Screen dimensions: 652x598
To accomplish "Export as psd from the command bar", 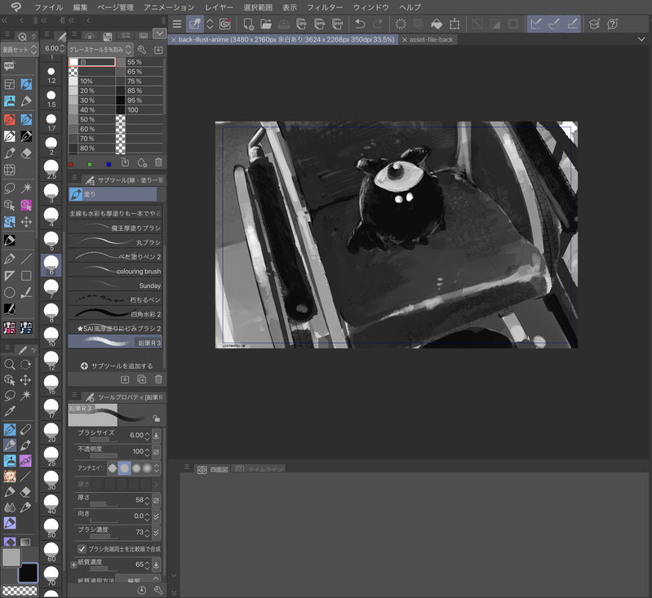I will click(x=337, y=24).
